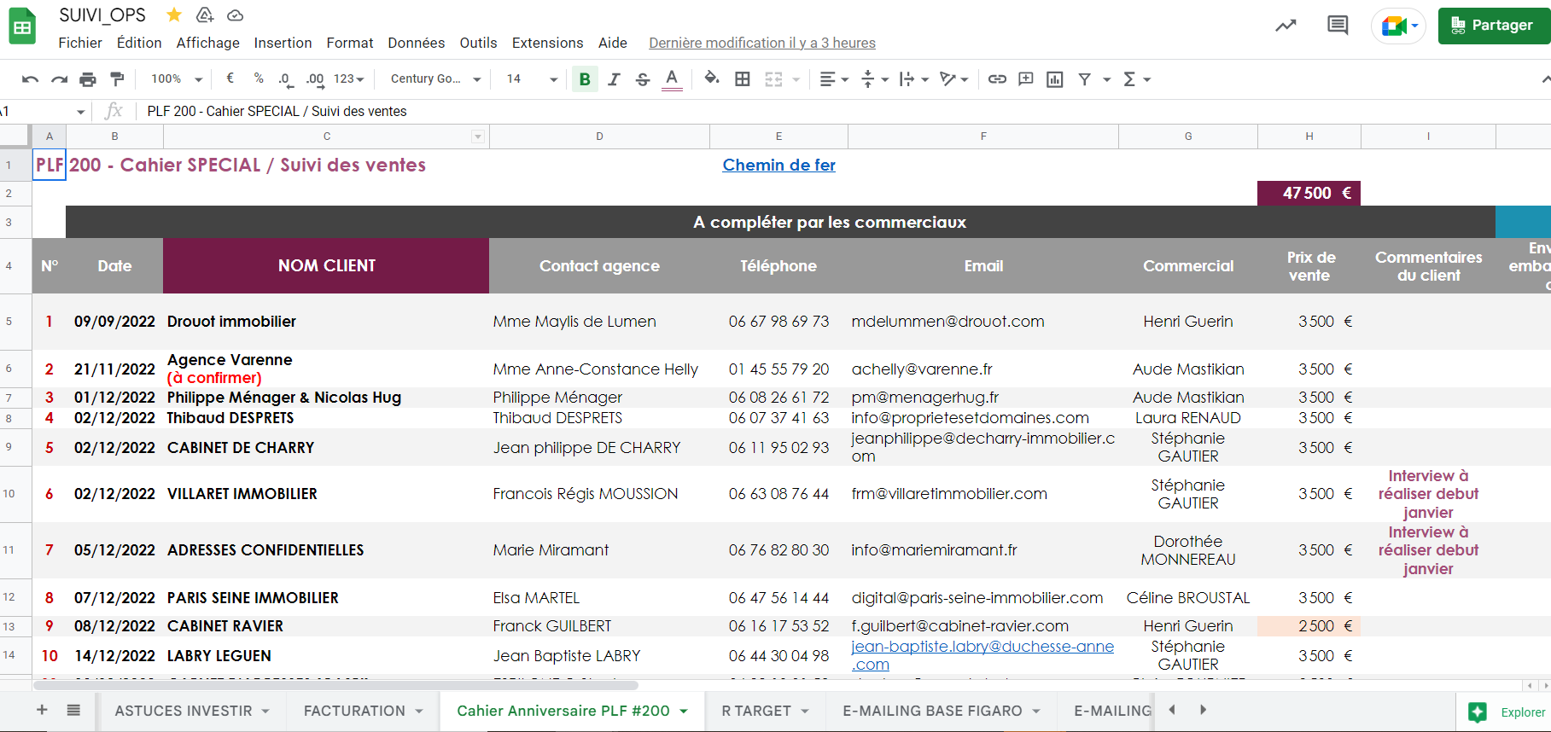Toggle strikethrough formatting
This screenshot has width=1551, height=732.
coord(643,79)
